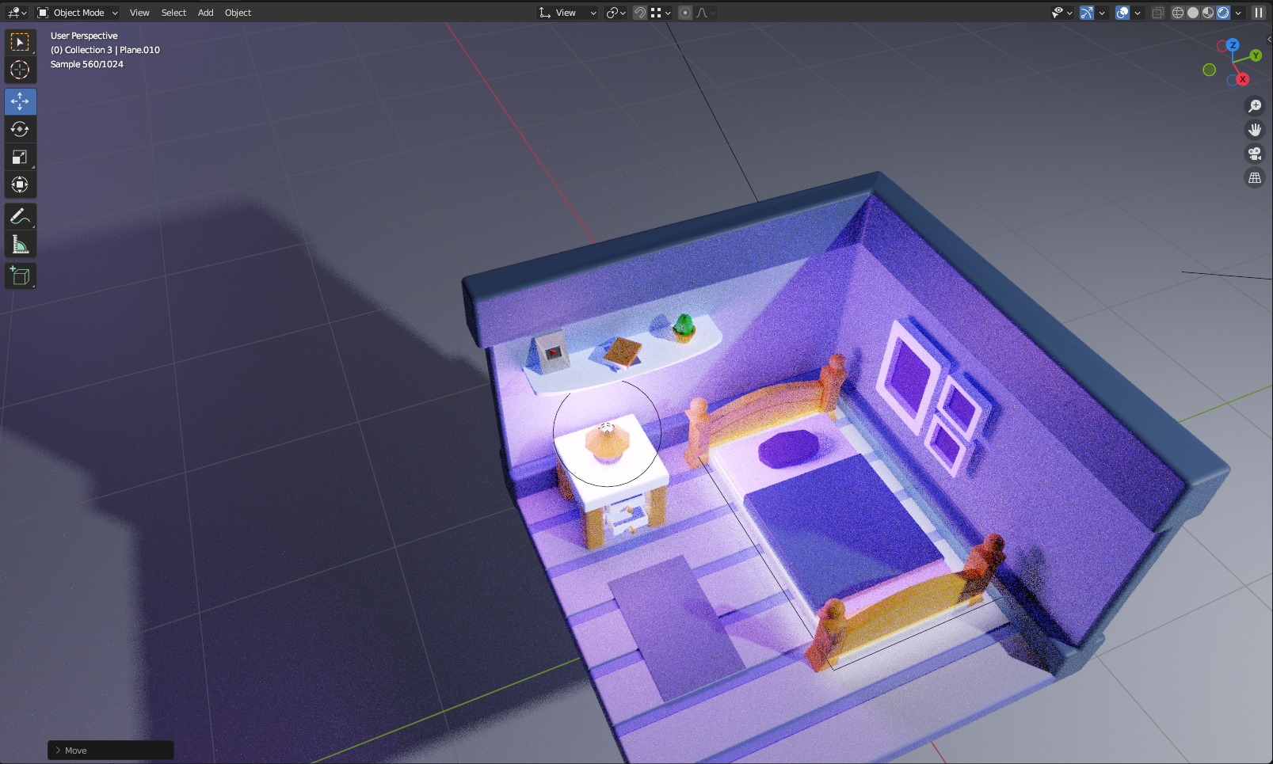The image size is (1273, 764).
Task: Expand the Move operator panel
Action: (110, 751)
